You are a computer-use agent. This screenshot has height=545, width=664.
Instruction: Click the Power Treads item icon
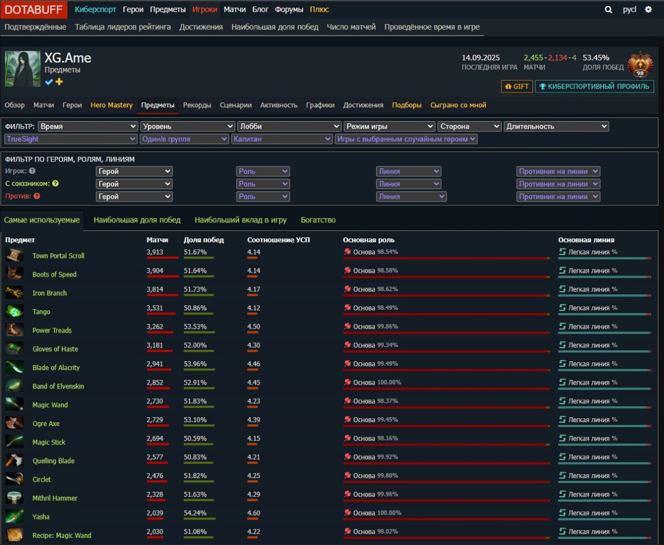pyautogui.click(x=14, y=330)
